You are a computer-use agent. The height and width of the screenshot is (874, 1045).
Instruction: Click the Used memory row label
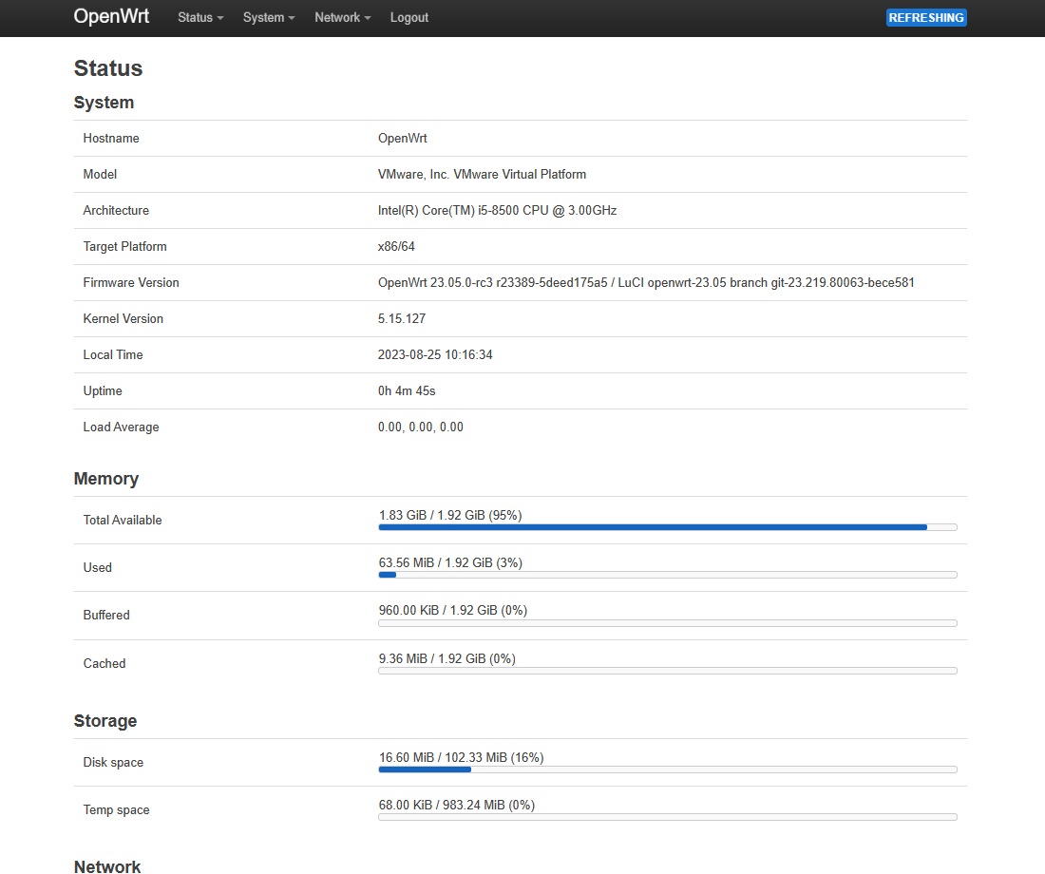pyautogui.click(x=97, y=567)
